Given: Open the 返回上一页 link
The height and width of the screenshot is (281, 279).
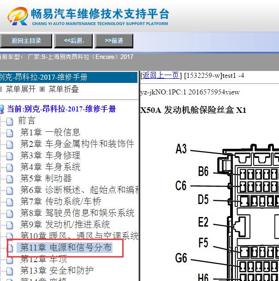Looking at the screenshot, I should (x=161, y=76).
